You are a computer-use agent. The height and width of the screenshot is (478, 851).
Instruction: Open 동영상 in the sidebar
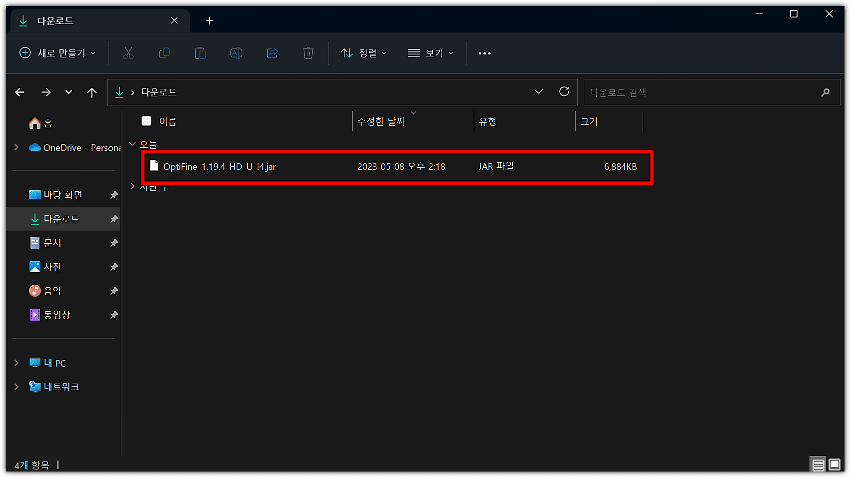[49, 315]
